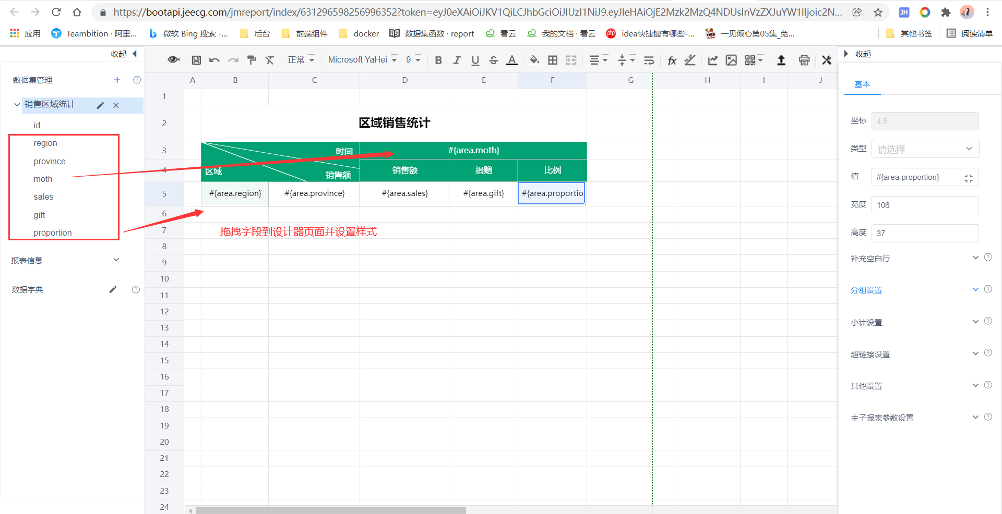Toggle strikethrough formatting
This screenshot has height=514, width=1002.
493,60
